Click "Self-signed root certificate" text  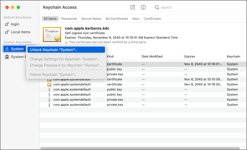[85, 33]
